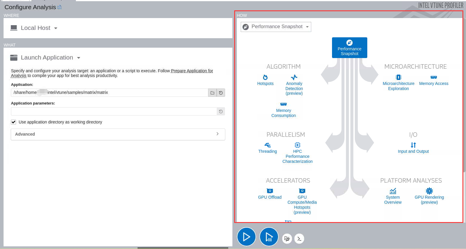Select the blue Performance Snapshot tile
This screenshot has height=249, width=466.
[x=349, y=48]
